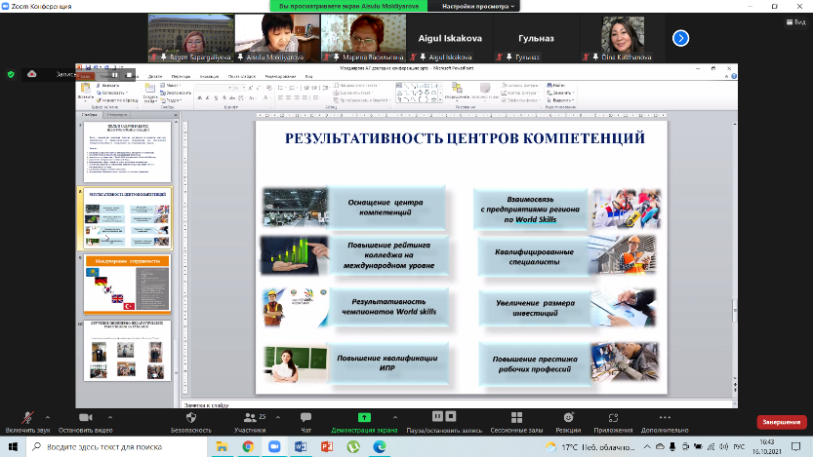Viewport: 813px width, 457px height.
Task: Click the red Завершение button
Action: pos(781,422)
